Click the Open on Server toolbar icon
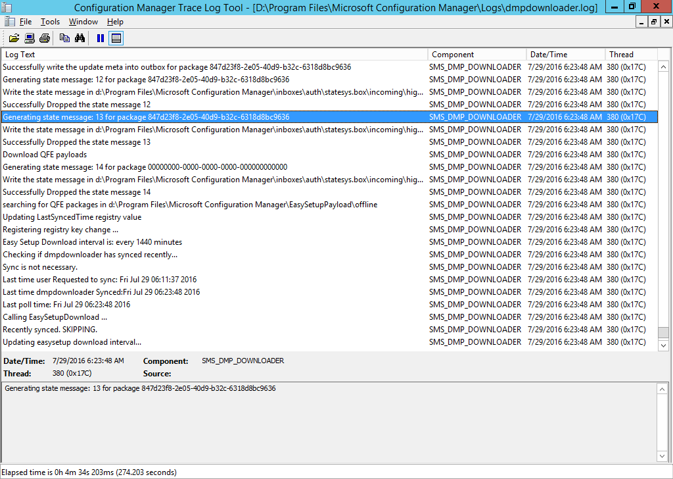Screen dimensions: 673x479 pos(29,38)
